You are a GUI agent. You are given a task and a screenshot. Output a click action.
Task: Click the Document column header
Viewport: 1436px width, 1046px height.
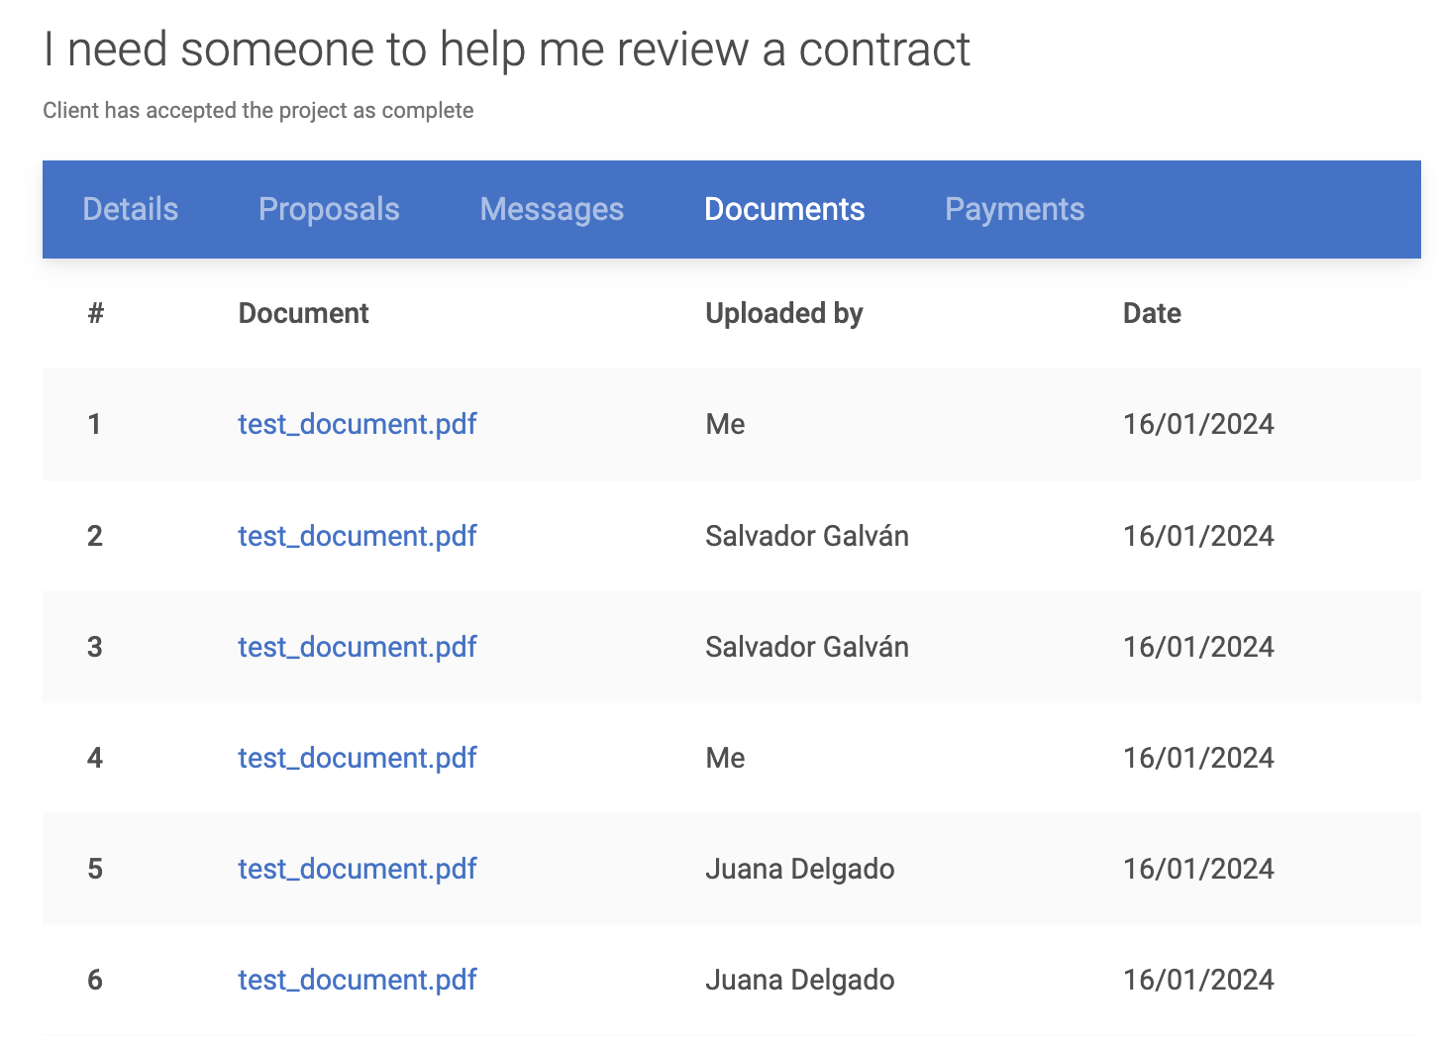pos(303,313)
